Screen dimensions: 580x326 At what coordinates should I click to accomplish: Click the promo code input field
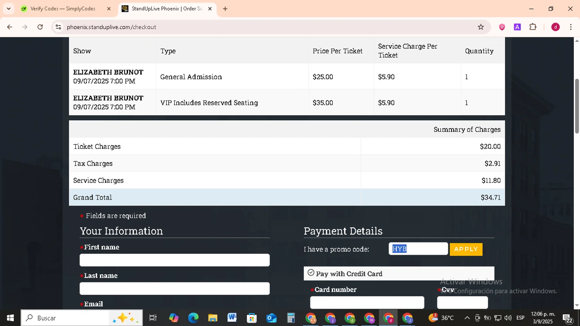[418, 249]
